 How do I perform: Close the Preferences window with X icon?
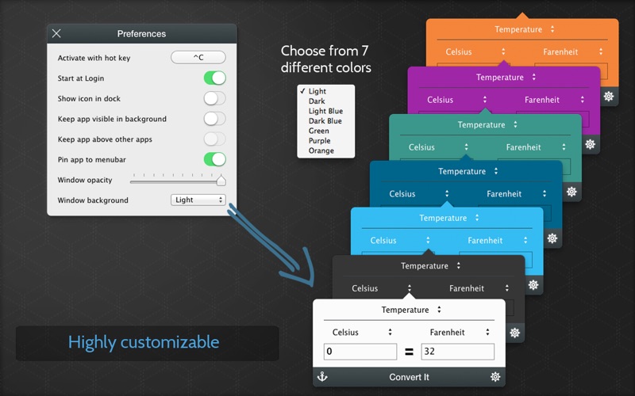[x=56, y=34]
